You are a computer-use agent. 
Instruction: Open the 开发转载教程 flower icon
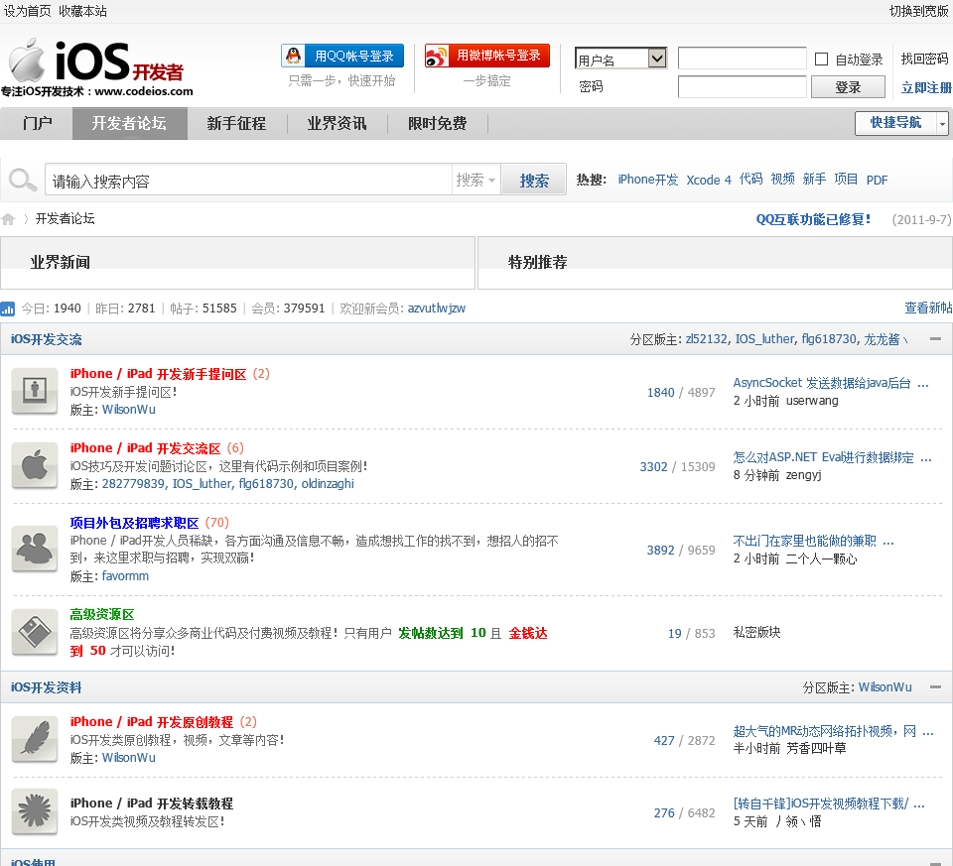[x=35, y=811]
